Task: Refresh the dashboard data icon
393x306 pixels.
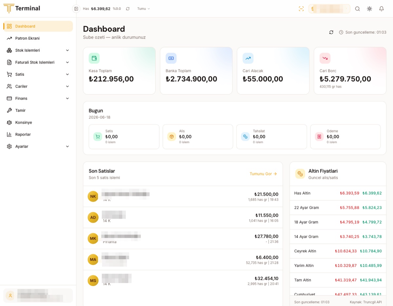Action: [x=331, y=32]
